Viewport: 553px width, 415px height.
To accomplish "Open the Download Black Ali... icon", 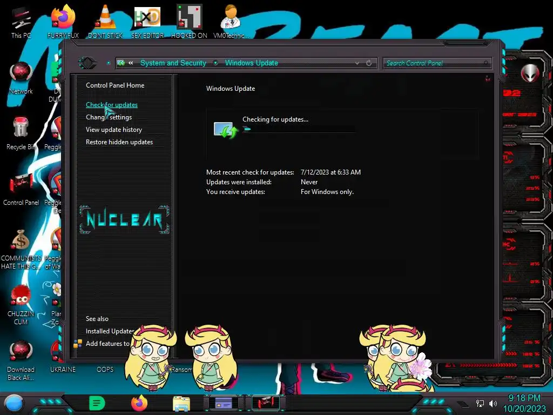I will tap(21, 360).
